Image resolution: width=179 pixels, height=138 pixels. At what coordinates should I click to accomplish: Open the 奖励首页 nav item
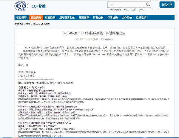click(x=21, y=18)
